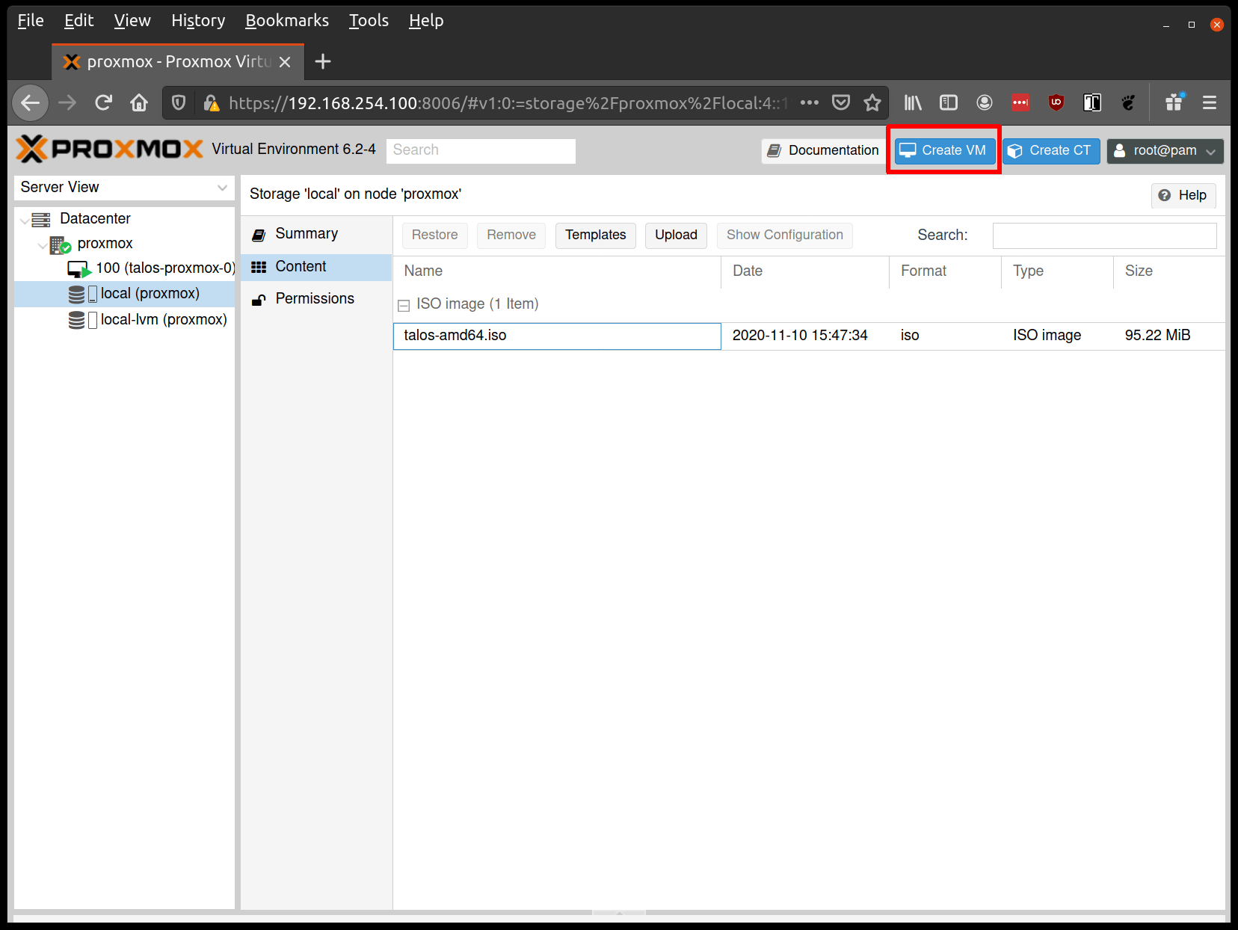Click the Templates button
The height and width of the screenshot is (930, 1238).
595,235
